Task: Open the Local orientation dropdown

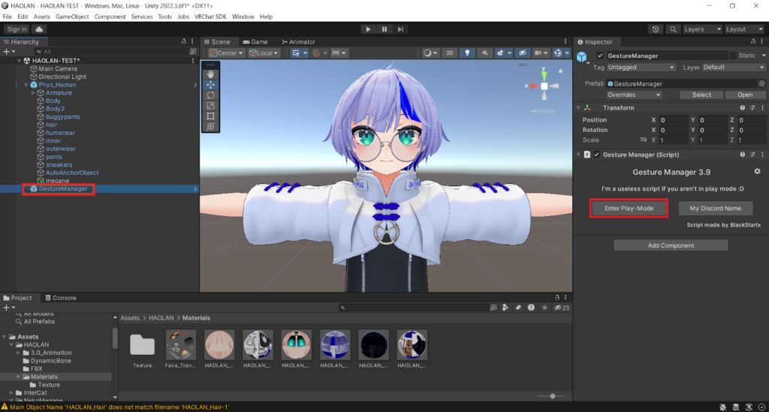Action: coord(264,53)
